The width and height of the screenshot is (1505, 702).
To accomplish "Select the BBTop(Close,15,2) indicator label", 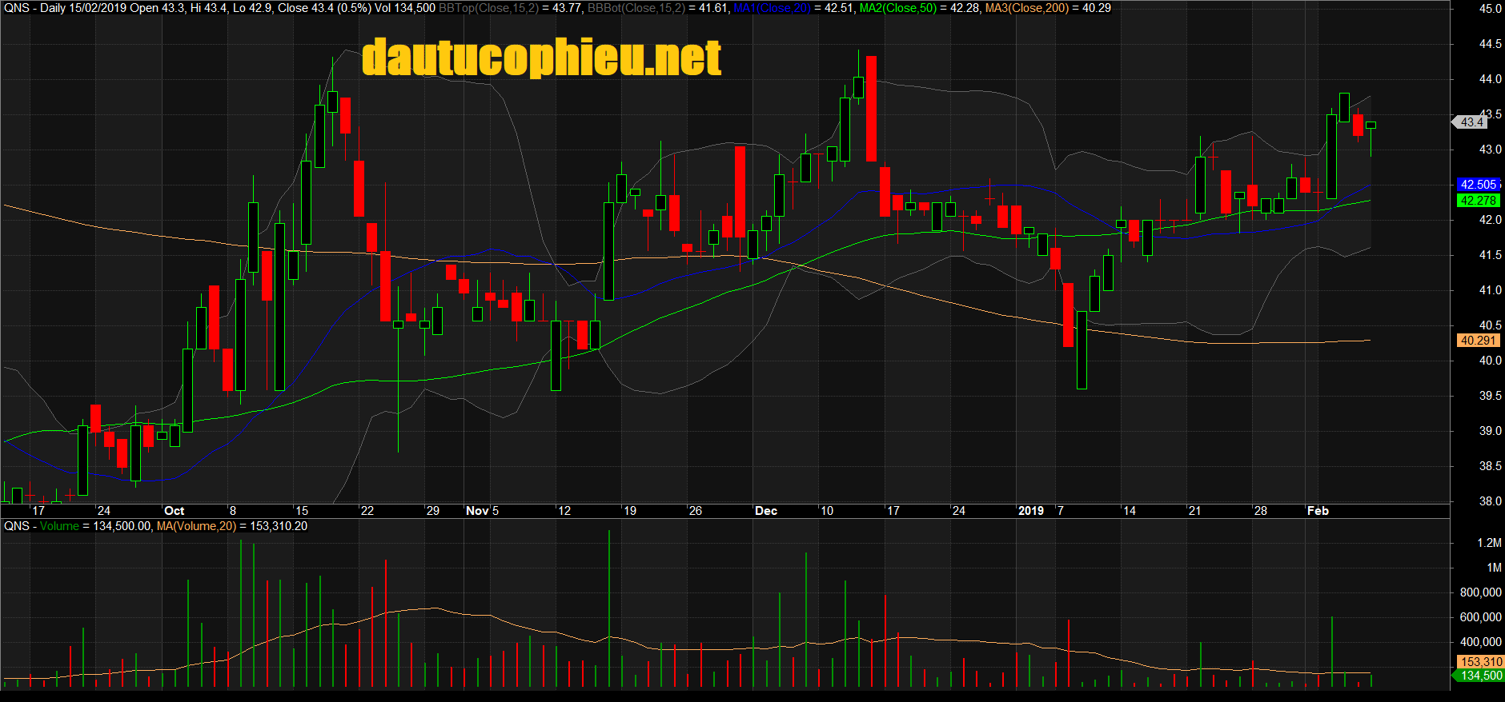I will (488, 8).
